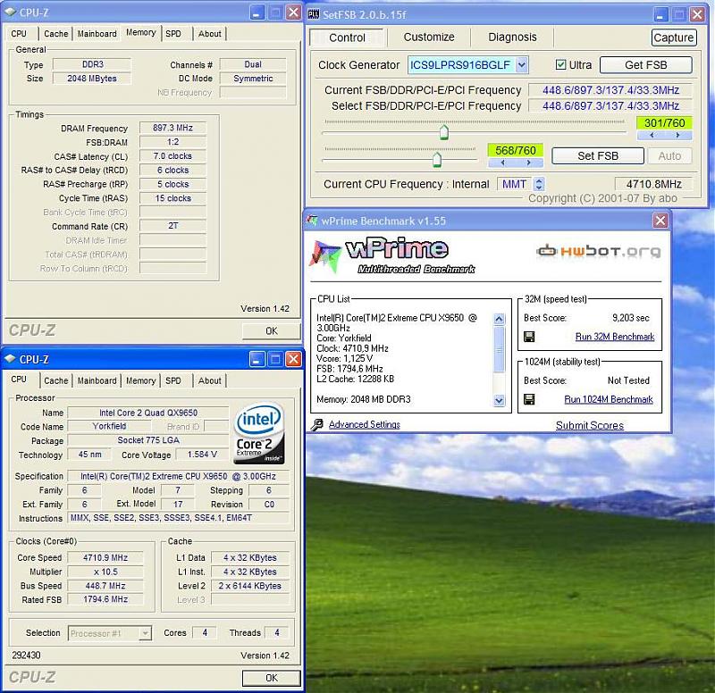This screenshot has height=693, width=715.
Task: Click the Advanced Settings magnifier icon in wPrime
Action: 317,424
